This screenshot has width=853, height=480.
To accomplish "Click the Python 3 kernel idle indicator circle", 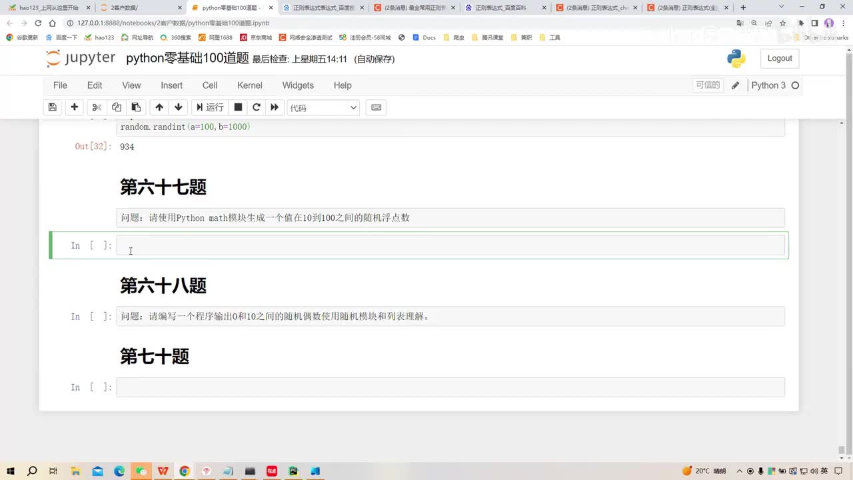I will point(795,85).
